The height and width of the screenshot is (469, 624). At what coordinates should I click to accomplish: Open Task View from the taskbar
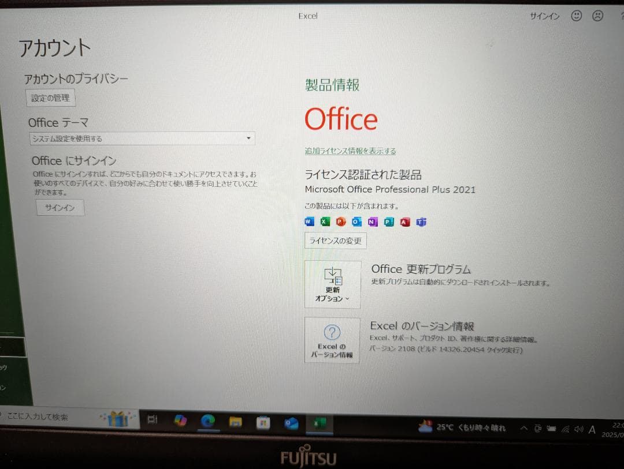153,419
